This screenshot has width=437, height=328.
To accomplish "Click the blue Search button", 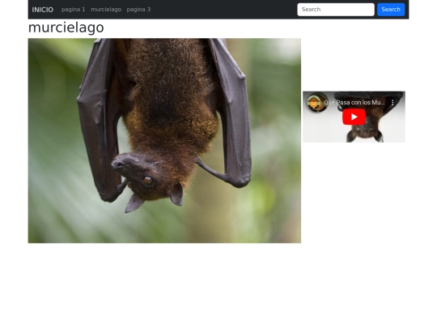I will coord(391,10).
